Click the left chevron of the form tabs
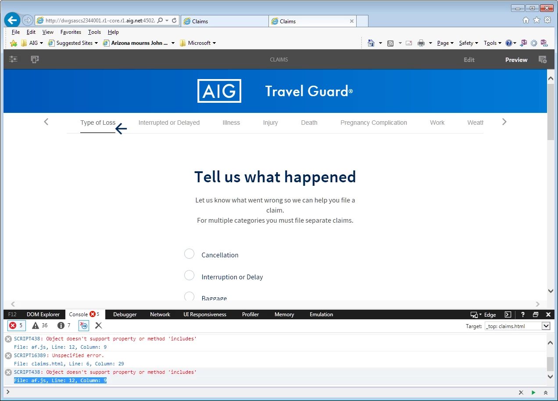 (46, 122)
